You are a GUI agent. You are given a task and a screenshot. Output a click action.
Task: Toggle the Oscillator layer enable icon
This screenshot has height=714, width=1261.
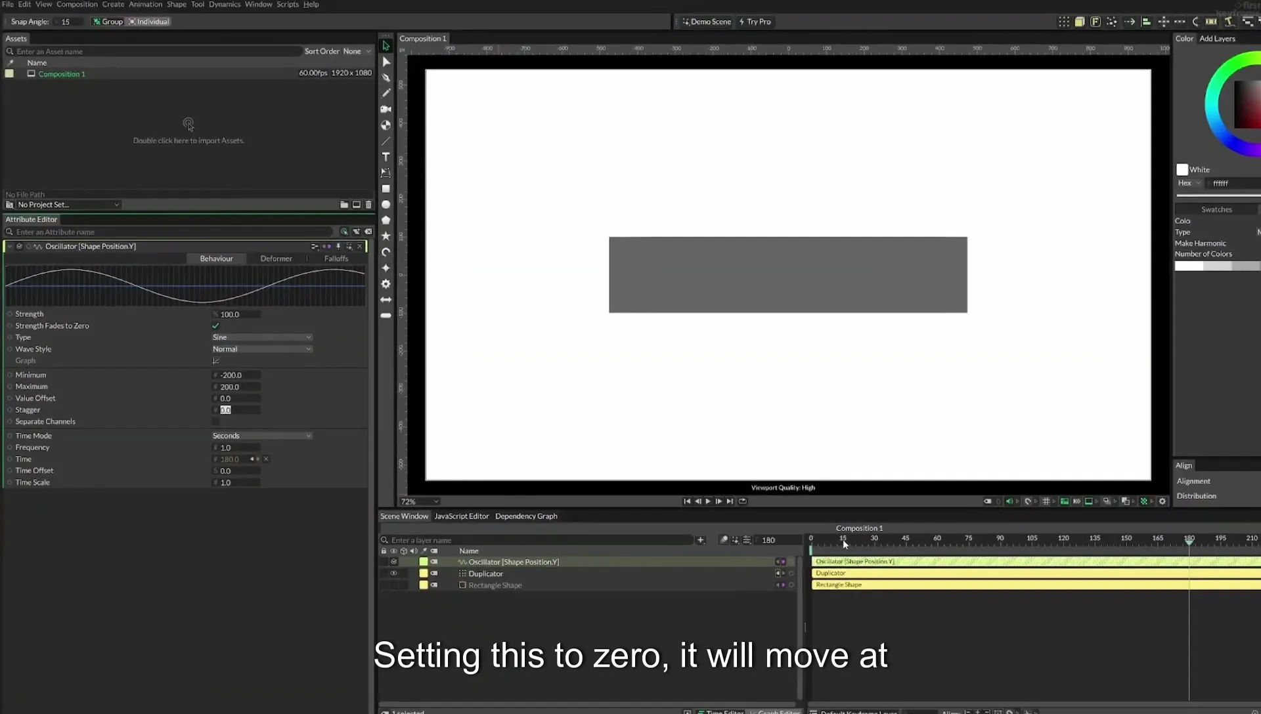[394, 562]
